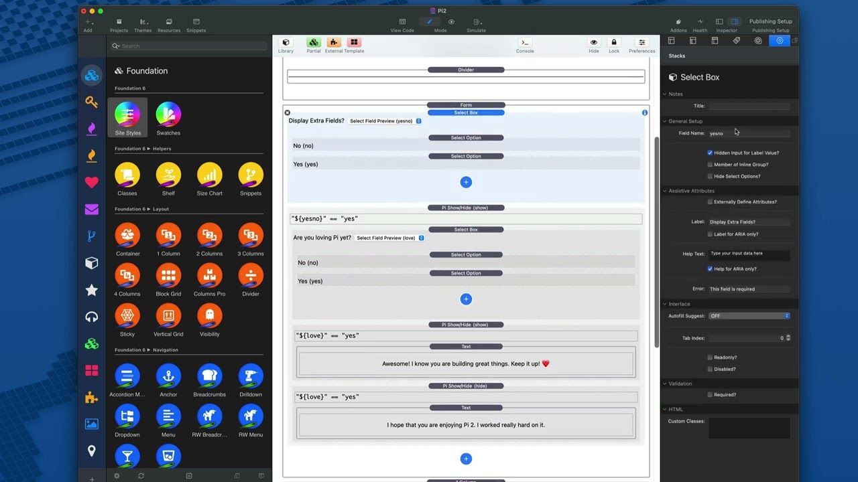Toggle Hidden Input for Label Value
858x482 pixels.
click(710, 153)
